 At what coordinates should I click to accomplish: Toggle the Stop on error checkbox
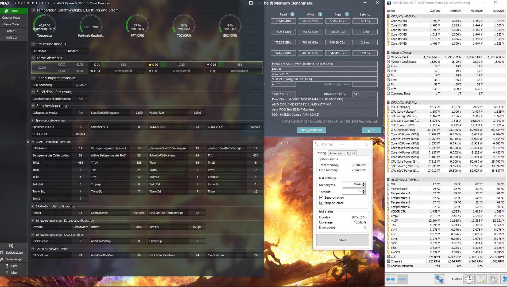click(x=321, y=203)
